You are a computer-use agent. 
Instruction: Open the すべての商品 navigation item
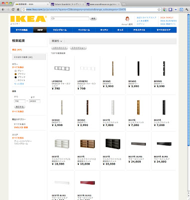point(22,30)
